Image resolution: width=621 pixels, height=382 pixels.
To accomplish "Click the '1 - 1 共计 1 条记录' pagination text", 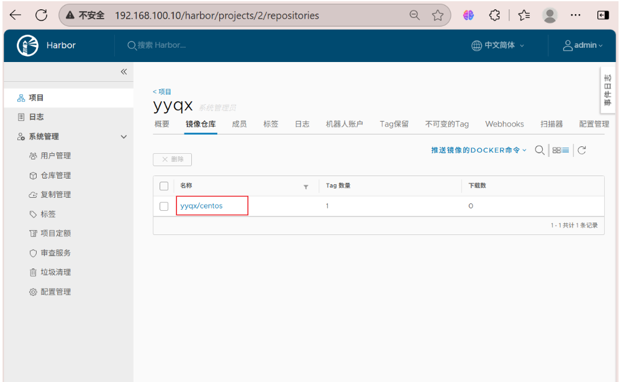I will pyautogui.click(x=574, y=225).
